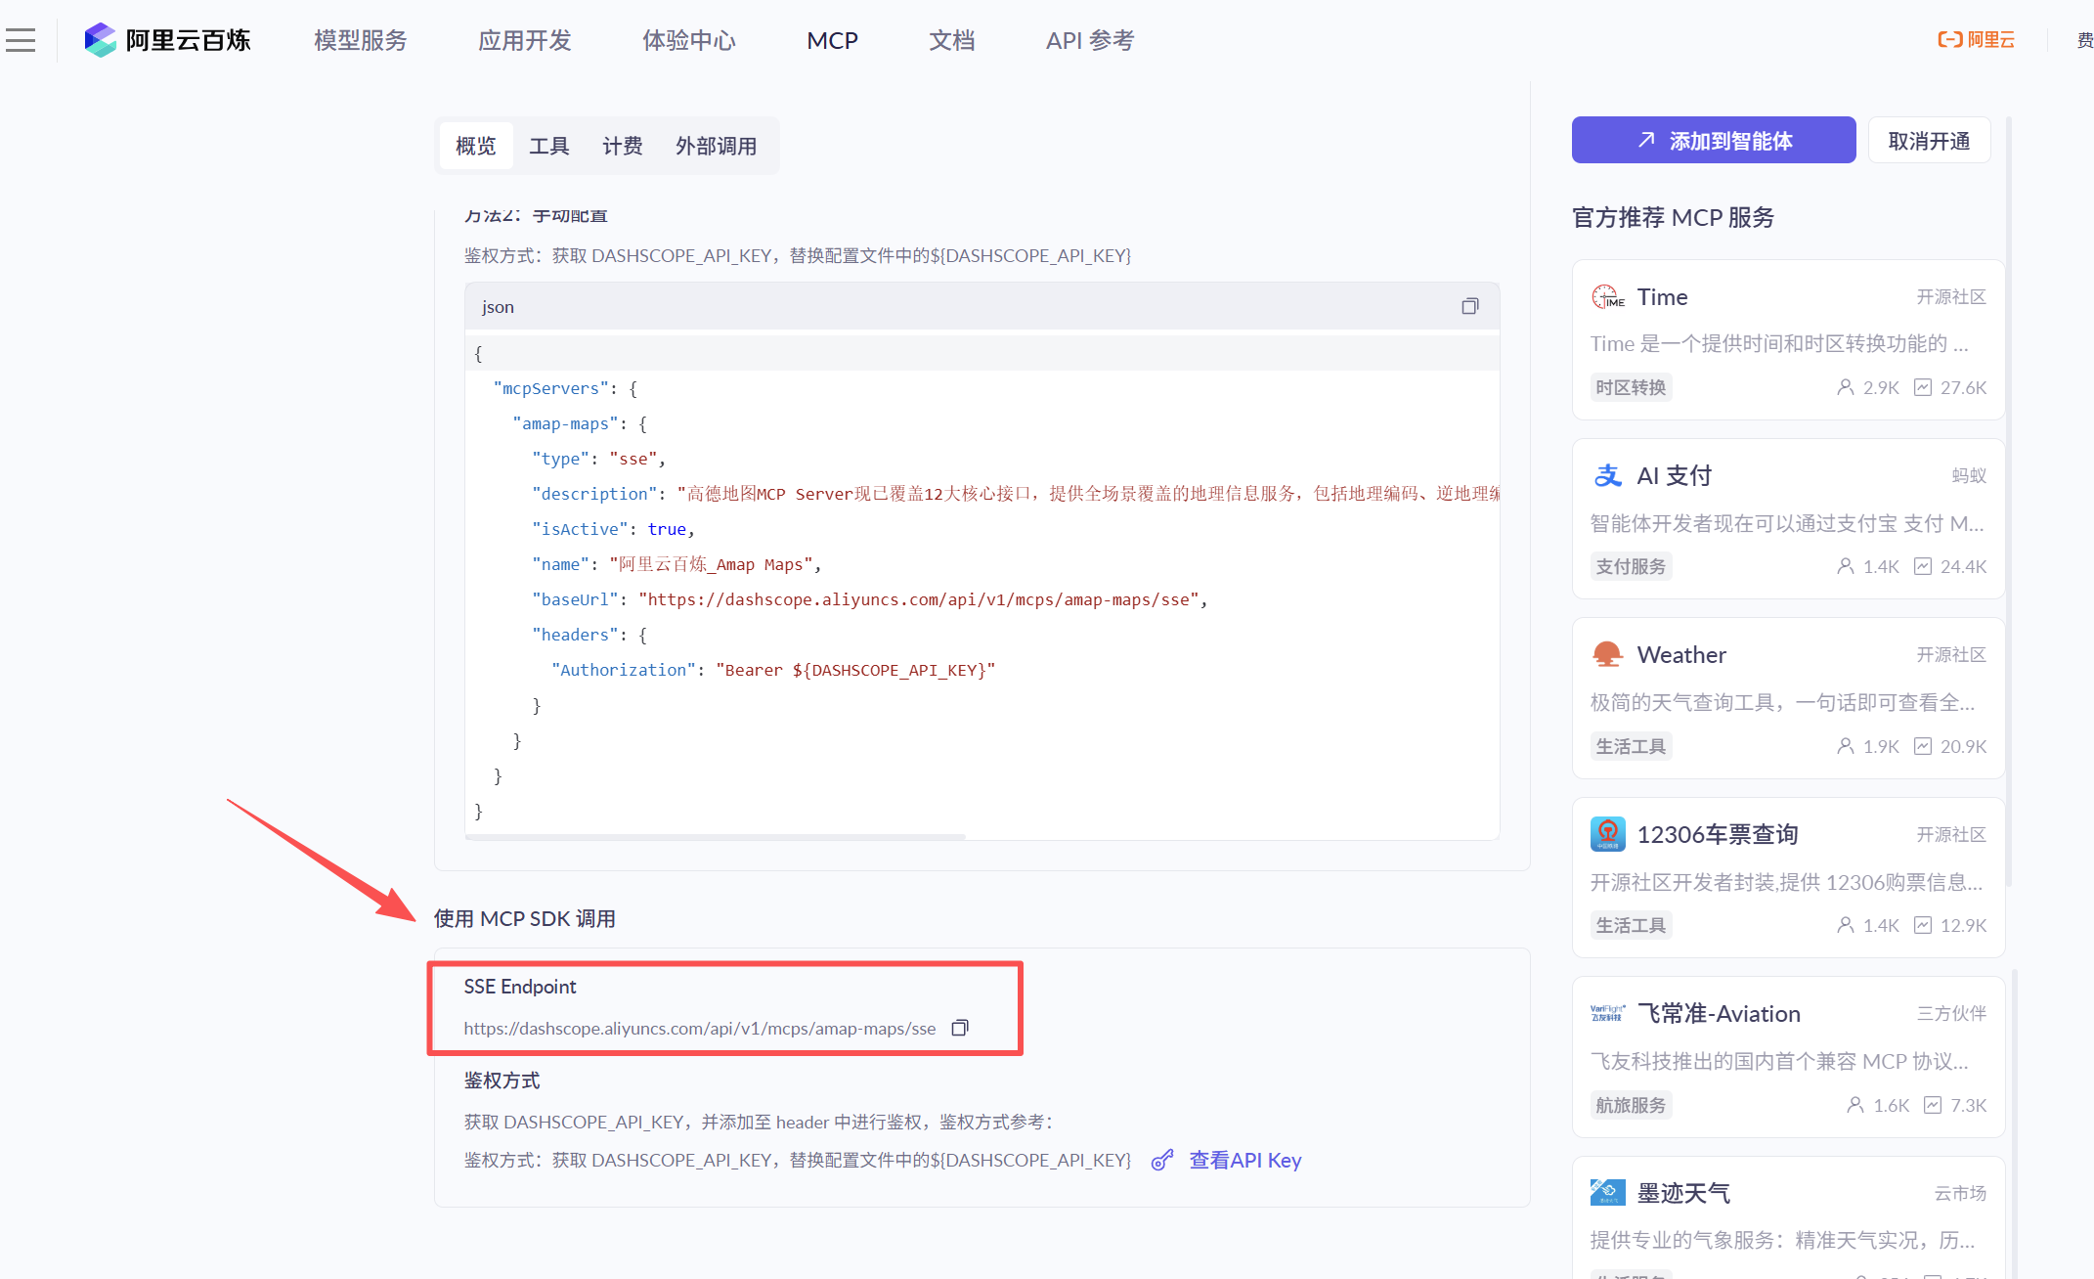Open the hamburger menu icon

point(21,40)
